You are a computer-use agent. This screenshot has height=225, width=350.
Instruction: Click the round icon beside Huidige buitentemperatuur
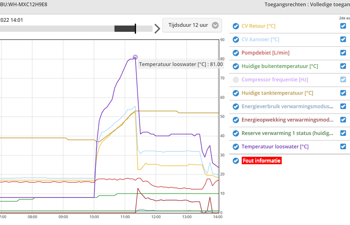click(236, 66)
